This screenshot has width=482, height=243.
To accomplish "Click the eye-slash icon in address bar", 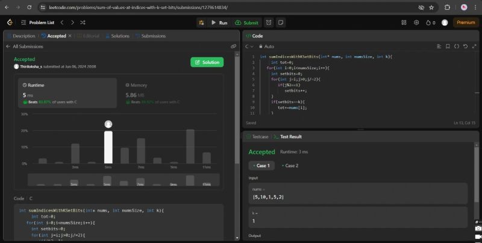I will pyautogui.click(x=421, y=7).
